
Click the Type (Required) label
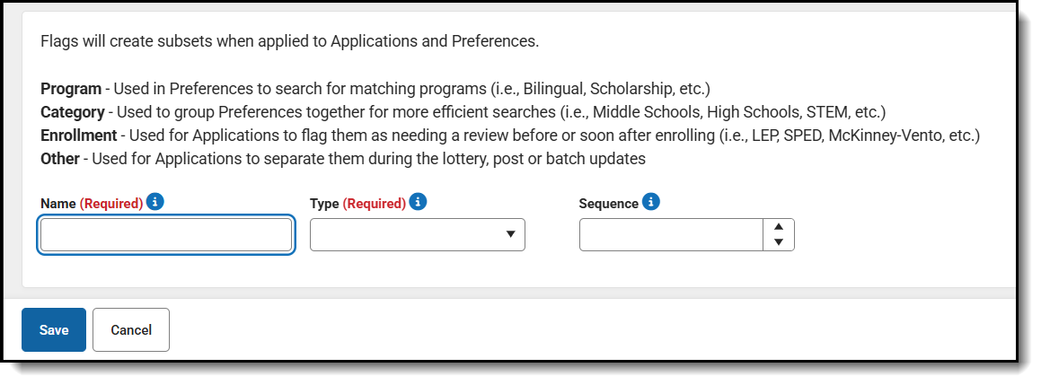click(x=357, y=204)
